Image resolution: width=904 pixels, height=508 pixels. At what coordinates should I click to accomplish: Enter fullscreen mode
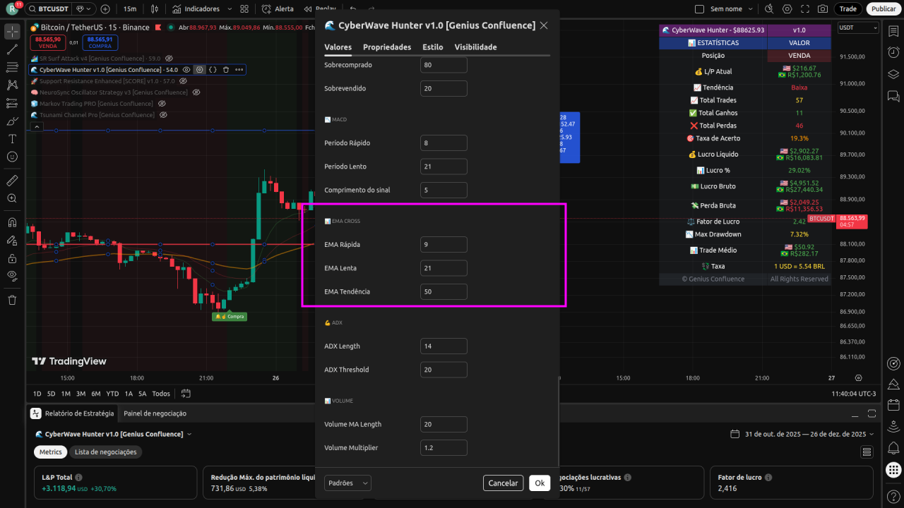tap(805, 9)
